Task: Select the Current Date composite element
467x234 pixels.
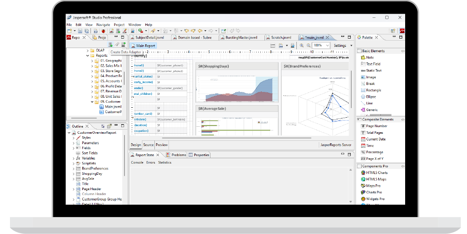Action: point(373,139)
